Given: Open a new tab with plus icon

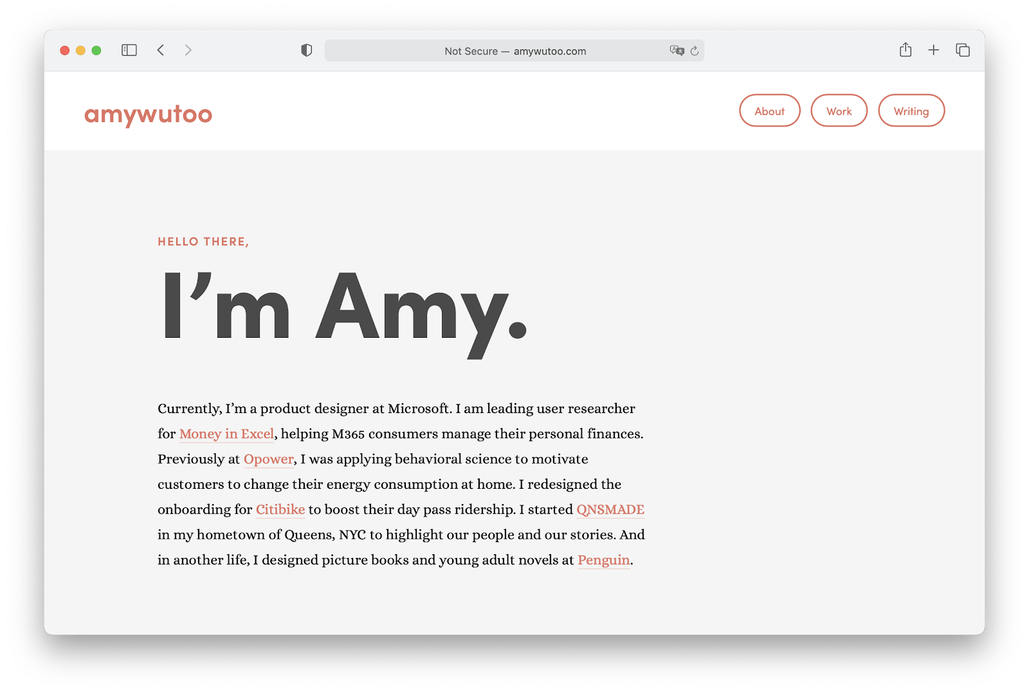Looking at the screenshot, I should tap(934, 50).
